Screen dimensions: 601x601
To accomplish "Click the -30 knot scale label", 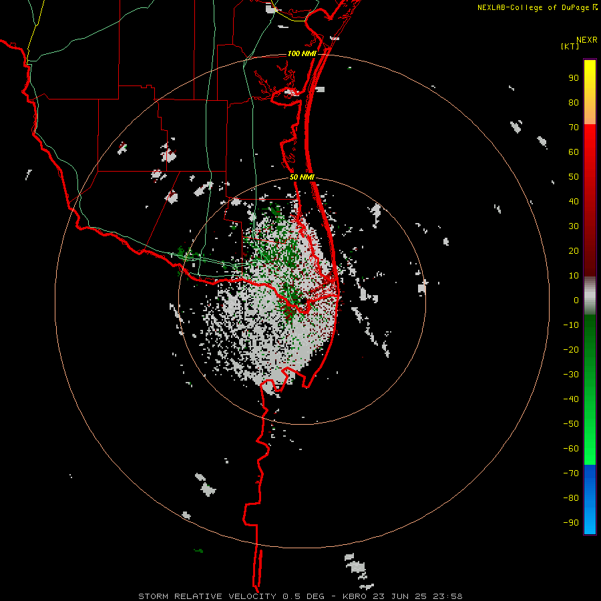I will [x=571, y=375].
